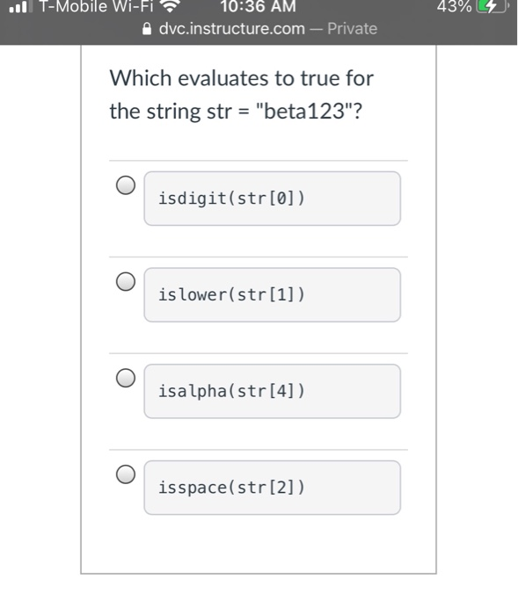Tap the Wi-Fi status icon
Image resolution: width=518 pixels, height=615 pixels.
[x=170, y=5]
